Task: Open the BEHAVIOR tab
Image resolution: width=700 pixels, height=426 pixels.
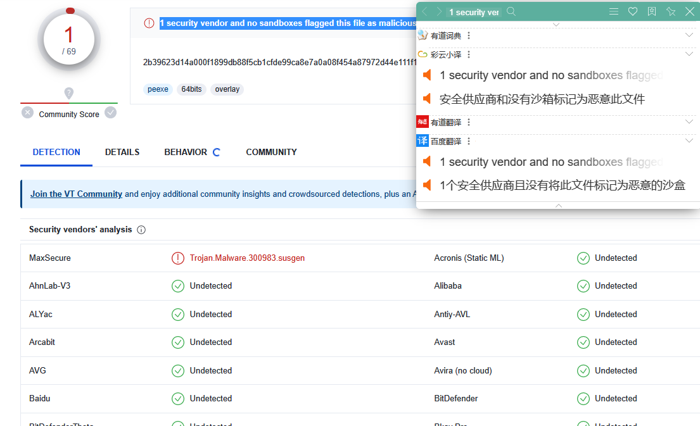Action: coord(186,152)
